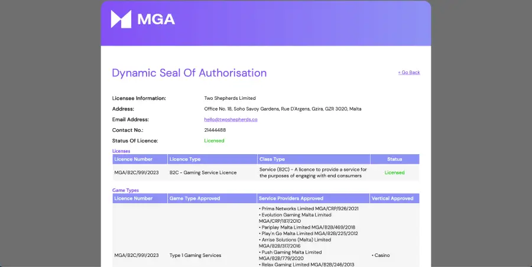Click the Service Providers Approved column header

(313, 198)
